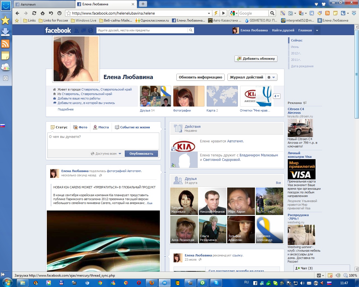This screenshot has width=359, height=287.
Task: Open the Доступно всем audience selector
Action: [x=106, y=154]
